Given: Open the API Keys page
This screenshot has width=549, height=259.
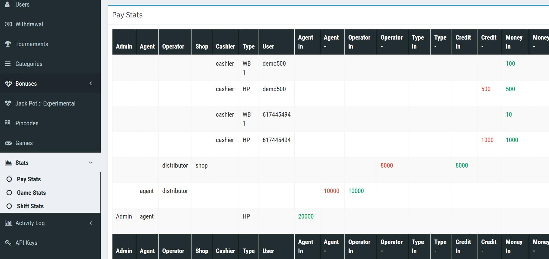Looking at the screenshot, I should point(50,243).
